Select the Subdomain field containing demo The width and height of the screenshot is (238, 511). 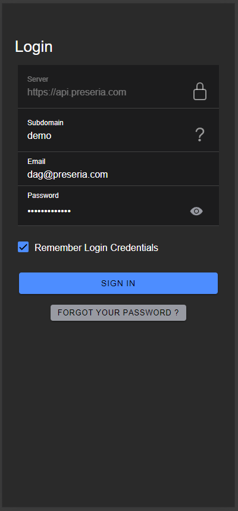point(118,130)
